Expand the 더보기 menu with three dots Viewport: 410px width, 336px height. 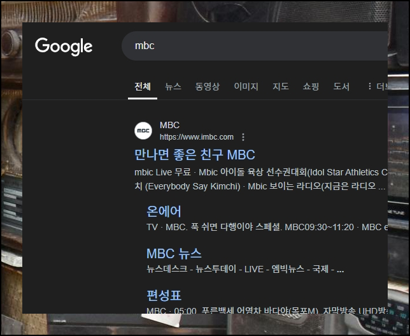point(378,87)
